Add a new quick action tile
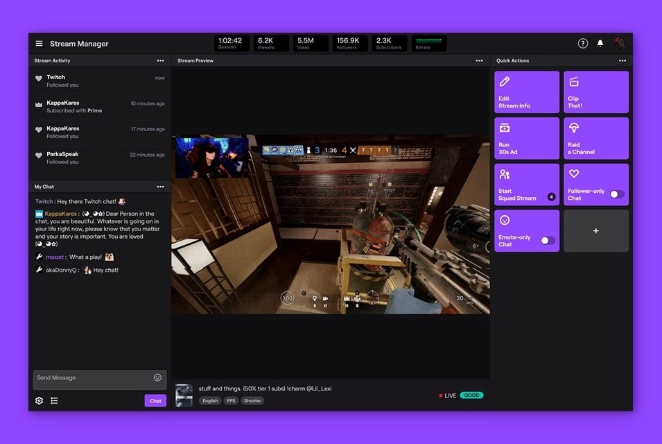This screenshot has height=444, width=662. (x=595, y=231)
